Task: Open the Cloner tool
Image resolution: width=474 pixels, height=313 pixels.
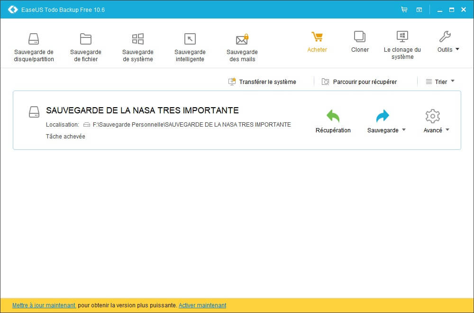Action: click(x=360, y=42)
